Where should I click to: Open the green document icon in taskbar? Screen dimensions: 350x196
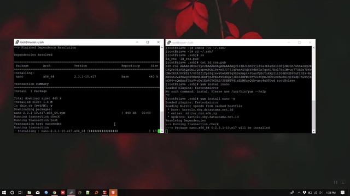point(88,192)
